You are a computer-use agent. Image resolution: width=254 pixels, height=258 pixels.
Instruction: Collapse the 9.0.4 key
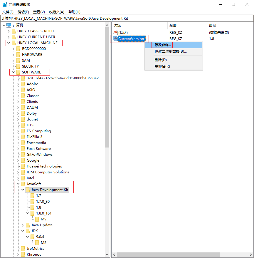click(x=28, y=237)
